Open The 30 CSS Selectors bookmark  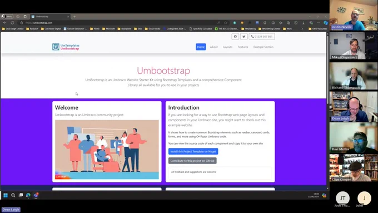(227, 29)
